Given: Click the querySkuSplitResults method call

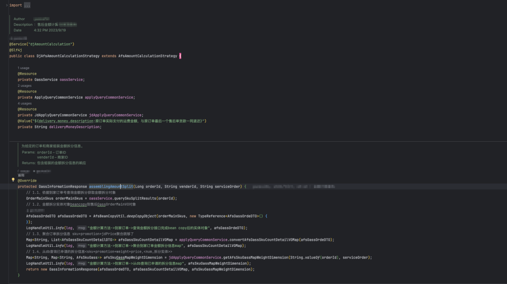Looking at the screenshot, I should (135, 198).
